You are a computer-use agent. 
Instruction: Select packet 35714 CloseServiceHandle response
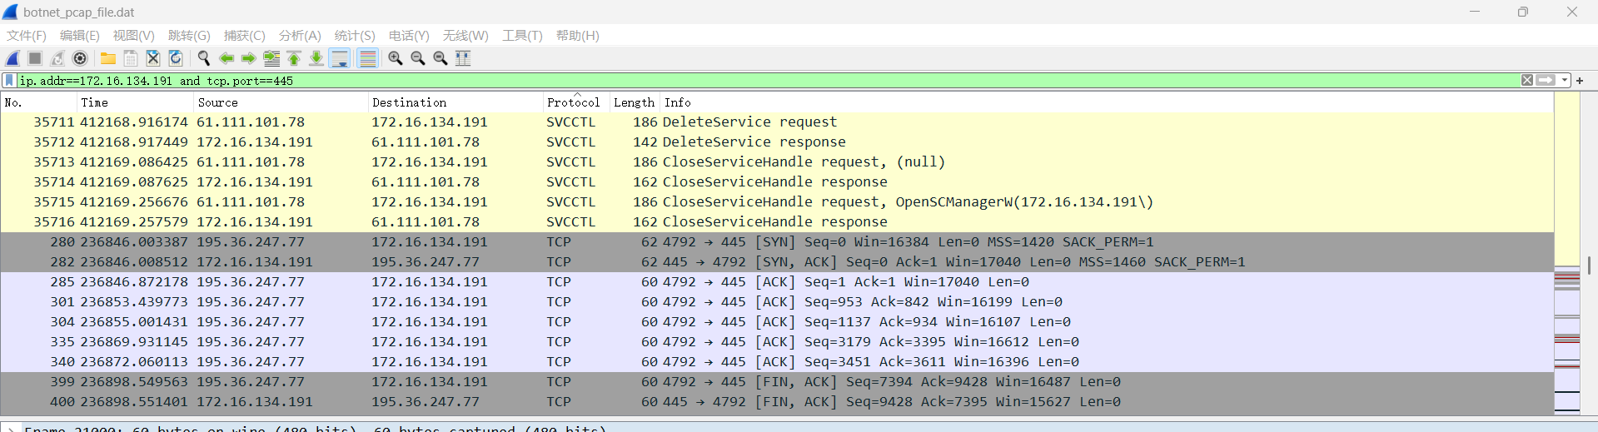pyautogui.click(x=777, y=182)
